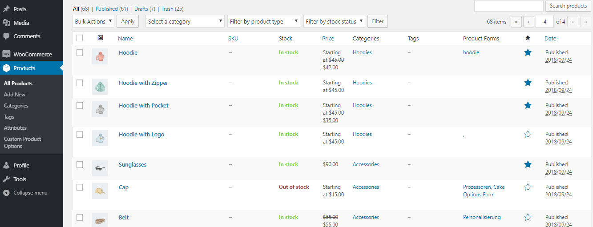This screenshot has width=593, height=227.
Task: Open the Hoodie with Zipper thumbnail
Action: coord(100,86)
